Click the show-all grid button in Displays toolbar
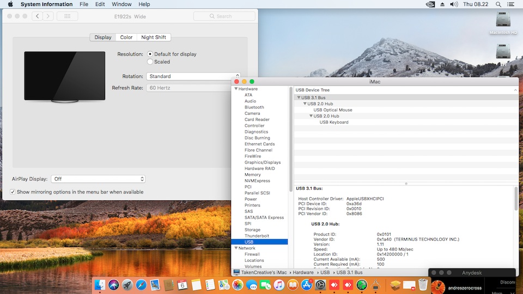This screenshot has height=294, width=523. click(x=67, y=16)
